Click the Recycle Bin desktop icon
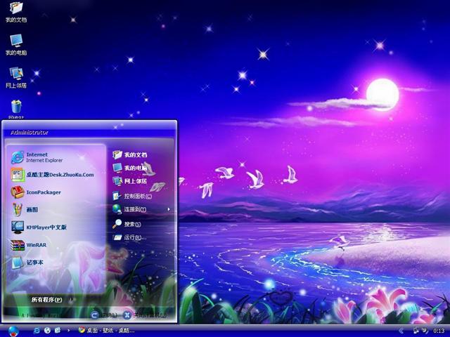This screenshot has width=450, height=337. point(16,107)
